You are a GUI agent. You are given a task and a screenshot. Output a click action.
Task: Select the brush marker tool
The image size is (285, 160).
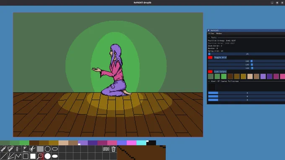(x=11, y=149)
